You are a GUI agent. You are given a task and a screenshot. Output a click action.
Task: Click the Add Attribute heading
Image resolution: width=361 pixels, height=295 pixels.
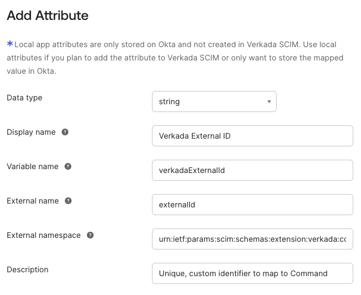47,16
